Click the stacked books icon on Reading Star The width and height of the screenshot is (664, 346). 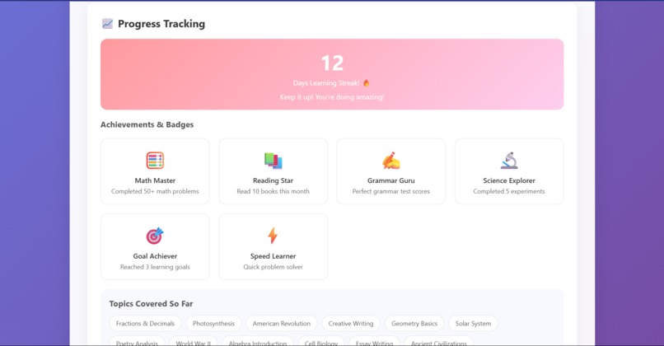[x=274, y=161]
